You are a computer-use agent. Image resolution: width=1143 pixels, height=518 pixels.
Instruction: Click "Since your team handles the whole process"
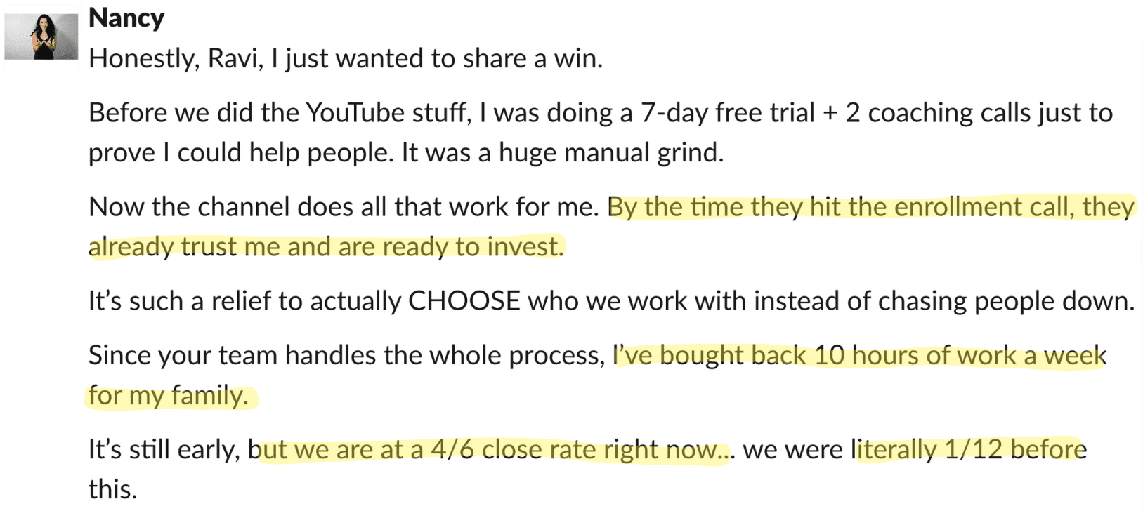point(346,356)
